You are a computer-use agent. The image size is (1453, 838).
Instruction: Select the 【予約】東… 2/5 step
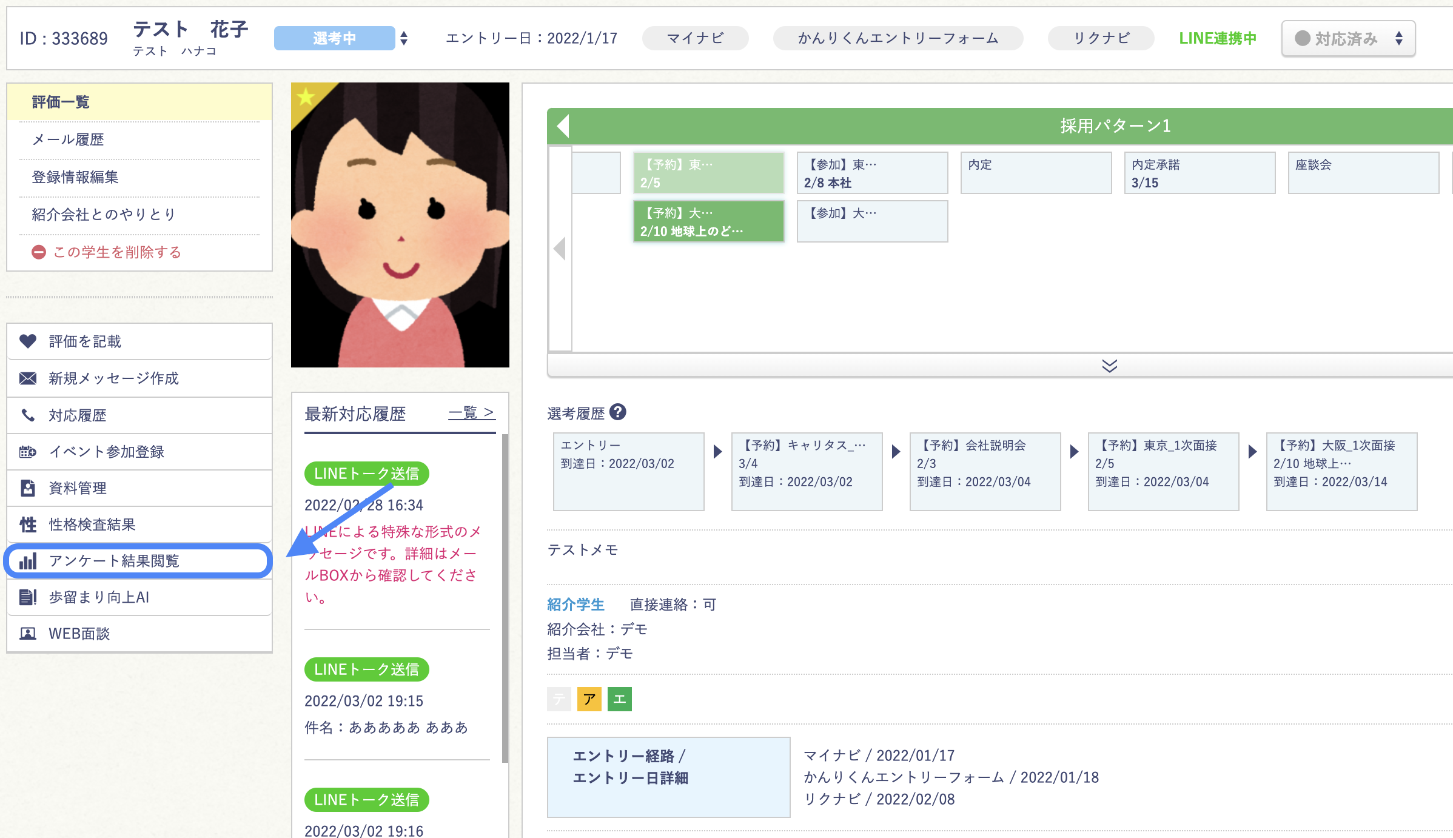tap(708, 173)
